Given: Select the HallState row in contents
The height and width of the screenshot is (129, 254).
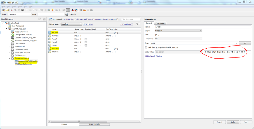Looking at the screenshot, I should coord(94,36).
